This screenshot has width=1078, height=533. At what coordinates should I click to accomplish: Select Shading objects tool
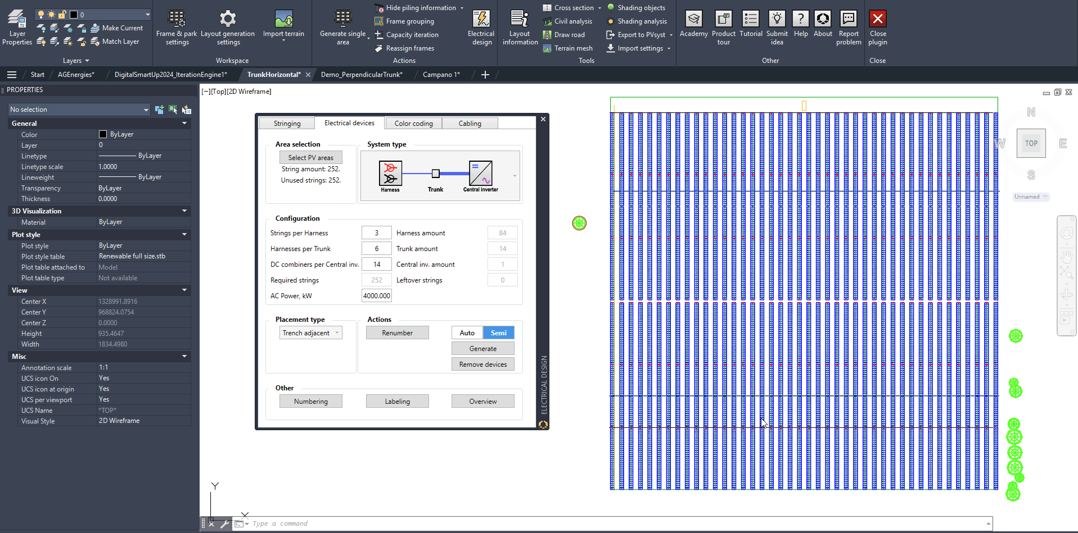coord(635,8)
